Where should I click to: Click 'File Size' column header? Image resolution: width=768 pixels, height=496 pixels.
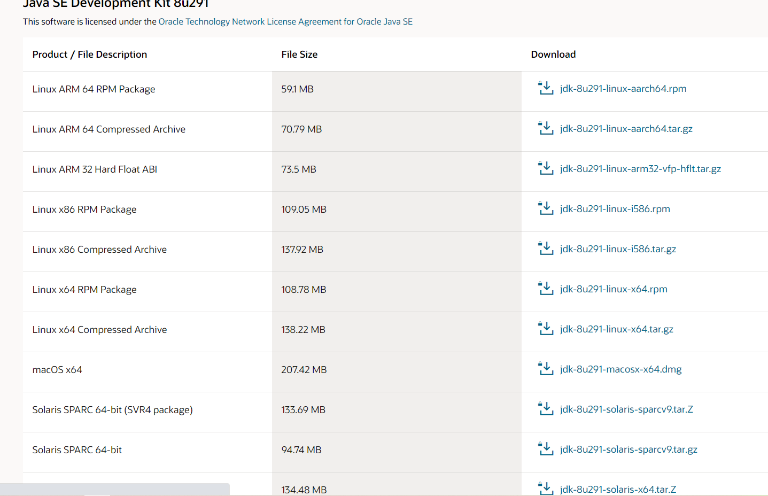[299, 55]
